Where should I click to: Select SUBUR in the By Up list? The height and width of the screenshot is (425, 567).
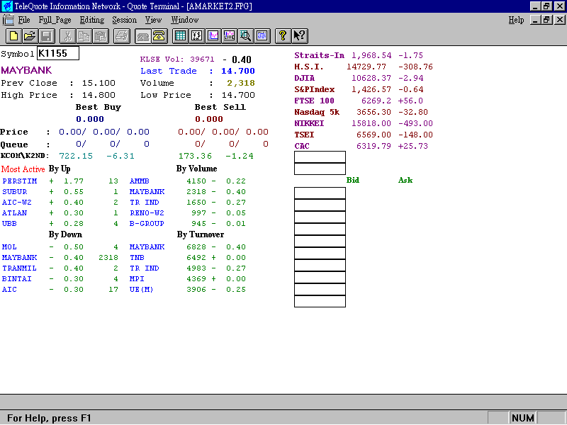[x=14, y=191]
